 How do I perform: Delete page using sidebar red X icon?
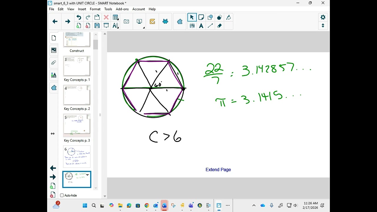pyautogui.click(x=52, y=194)
